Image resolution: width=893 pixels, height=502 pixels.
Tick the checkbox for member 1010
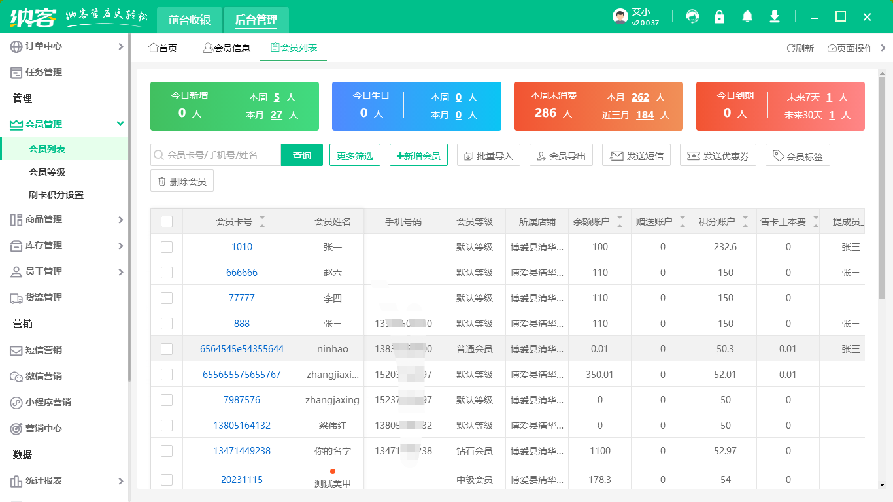[167, 247]
